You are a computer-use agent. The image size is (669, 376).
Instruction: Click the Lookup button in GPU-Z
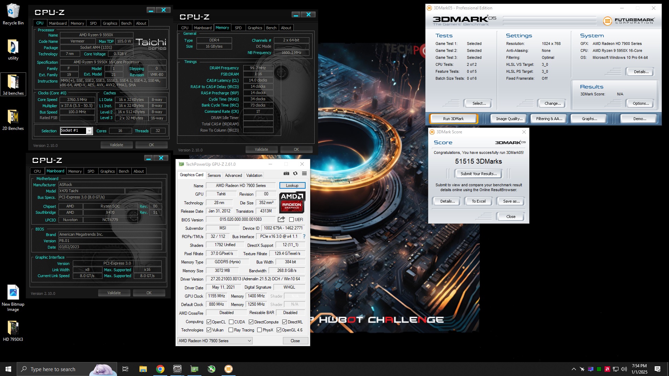point(292,186)
